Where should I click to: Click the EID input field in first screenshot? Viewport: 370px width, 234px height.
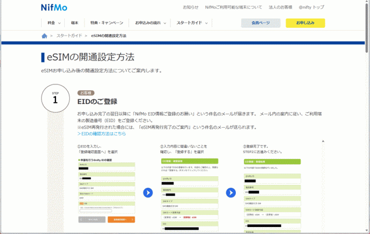point(95,211)
